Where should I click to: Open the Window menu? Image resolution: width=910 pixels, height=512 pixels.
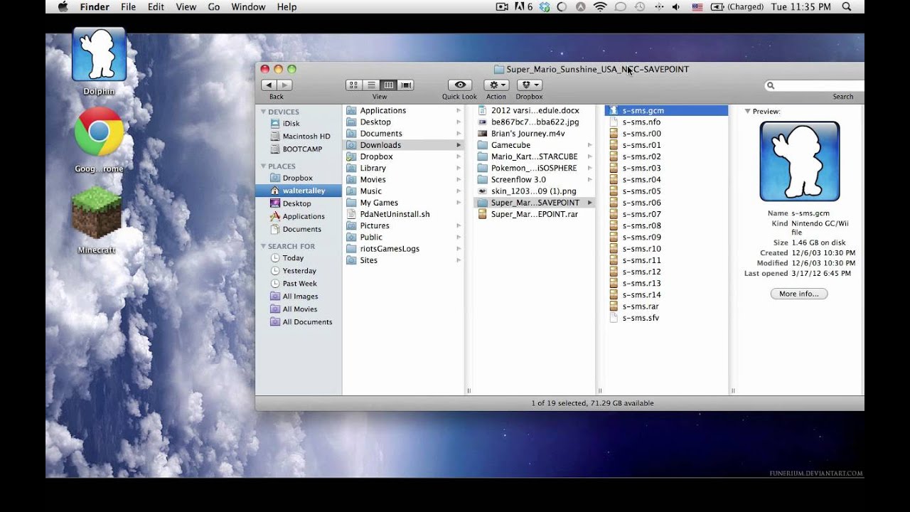[248, 6]
